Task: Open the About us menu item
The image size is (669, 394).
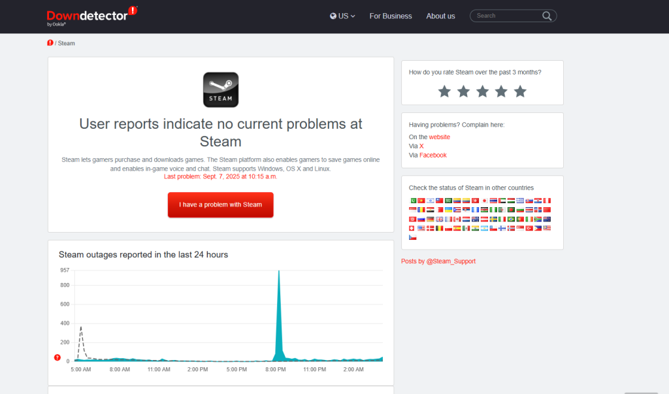Action: tap(440, 16)
